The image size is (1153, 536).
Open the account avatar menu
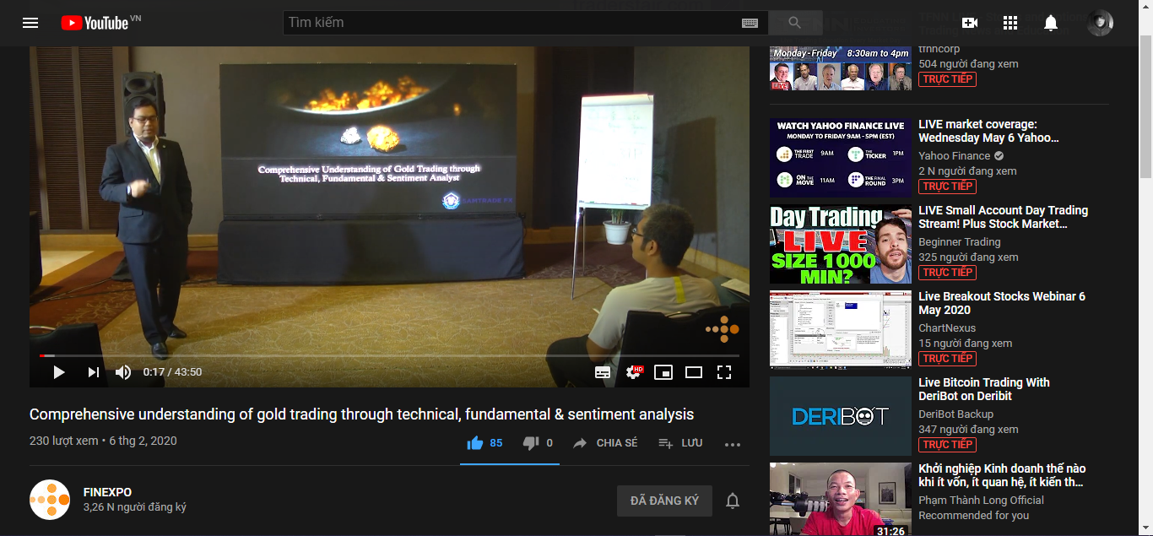pyautogui.click(x=1100, y=23)
